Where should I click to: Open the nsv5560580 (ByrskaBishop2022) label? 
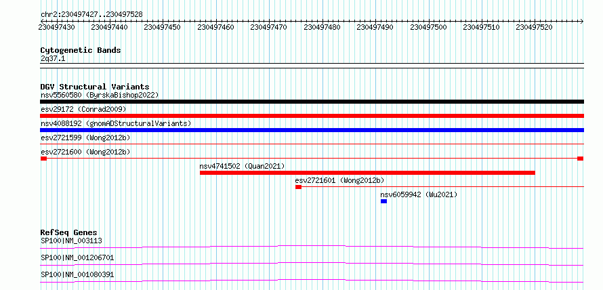(x=100, y=95)
